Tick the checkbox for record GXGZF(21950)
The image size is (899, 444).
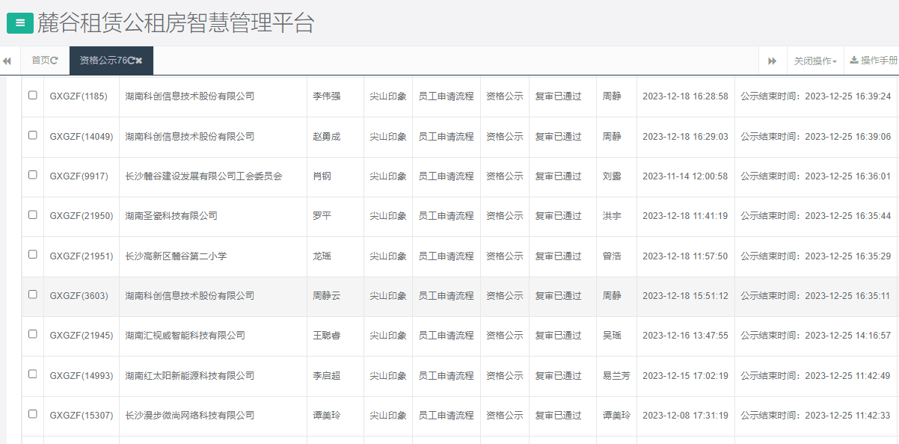coord(31,215)
